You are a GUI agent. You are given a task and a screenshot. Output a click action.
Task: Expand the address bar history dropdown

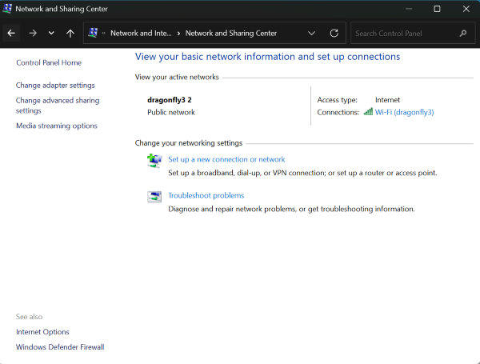pyautogui.click(x=311, y=34)
